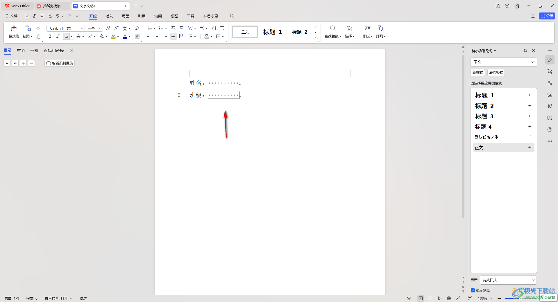Toggle strikethrough text formatting
The height and width of the screenshot is (302, 558).
(x=78, y=36)
